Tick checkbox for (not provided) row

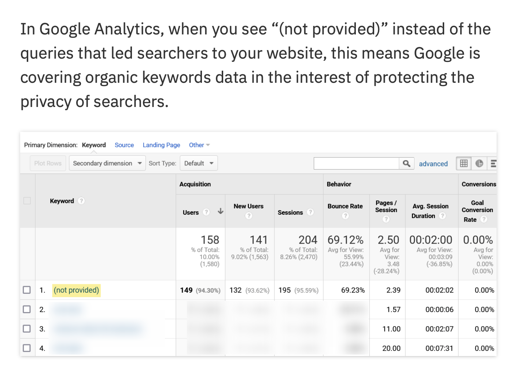pos(27,290)
